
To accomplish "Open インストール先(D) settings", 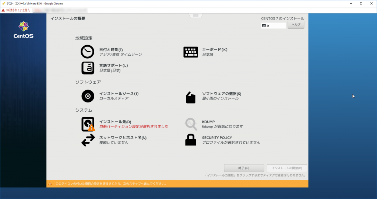I will click(x=115, y=122).
